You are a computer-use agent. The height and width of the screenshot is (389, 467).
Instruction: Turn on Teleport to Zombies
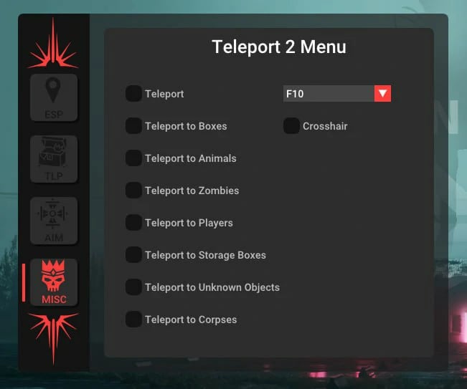[x=133, y=191]
